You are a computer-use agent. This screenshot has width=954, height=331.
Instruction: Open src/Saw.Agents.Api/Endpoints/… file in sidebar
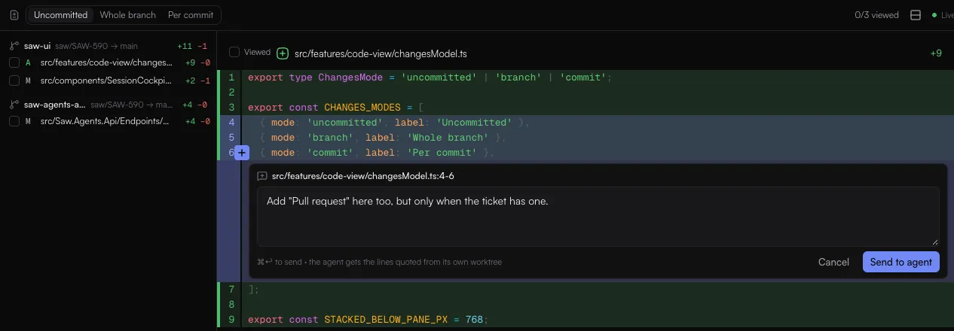click(105, 121)
